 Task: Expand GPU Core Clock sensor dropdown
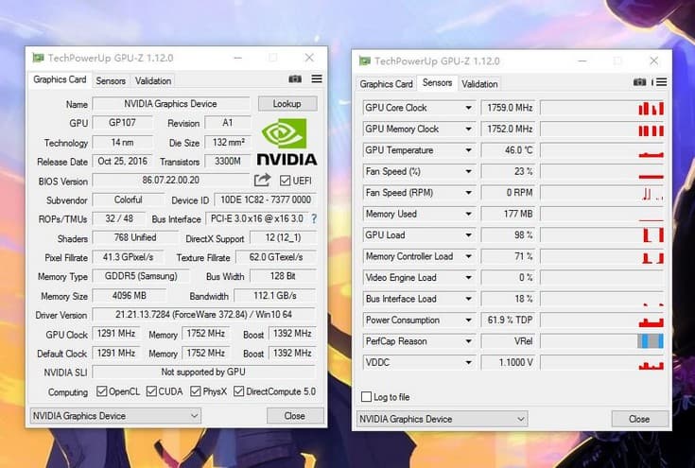(x=468, y=108)
